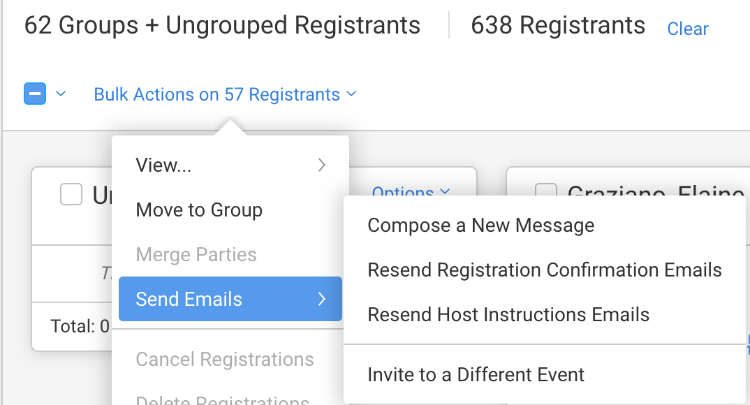Open the Options dropdown on Ungrouped card
The image size is (750, 405).
coord(410,191)
